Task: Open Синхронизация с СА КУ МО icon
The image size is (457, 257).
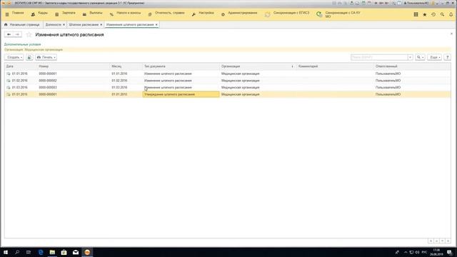Action: pos(319,14)
